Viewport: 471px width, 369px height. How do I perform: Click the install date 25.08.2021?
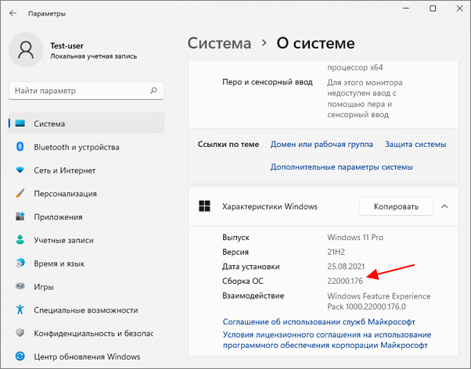(x=346, y=267)
